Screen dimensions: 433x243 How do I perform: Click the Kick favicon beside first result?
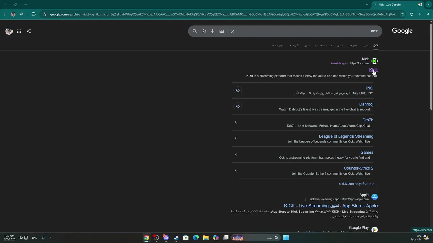point(374,61)
